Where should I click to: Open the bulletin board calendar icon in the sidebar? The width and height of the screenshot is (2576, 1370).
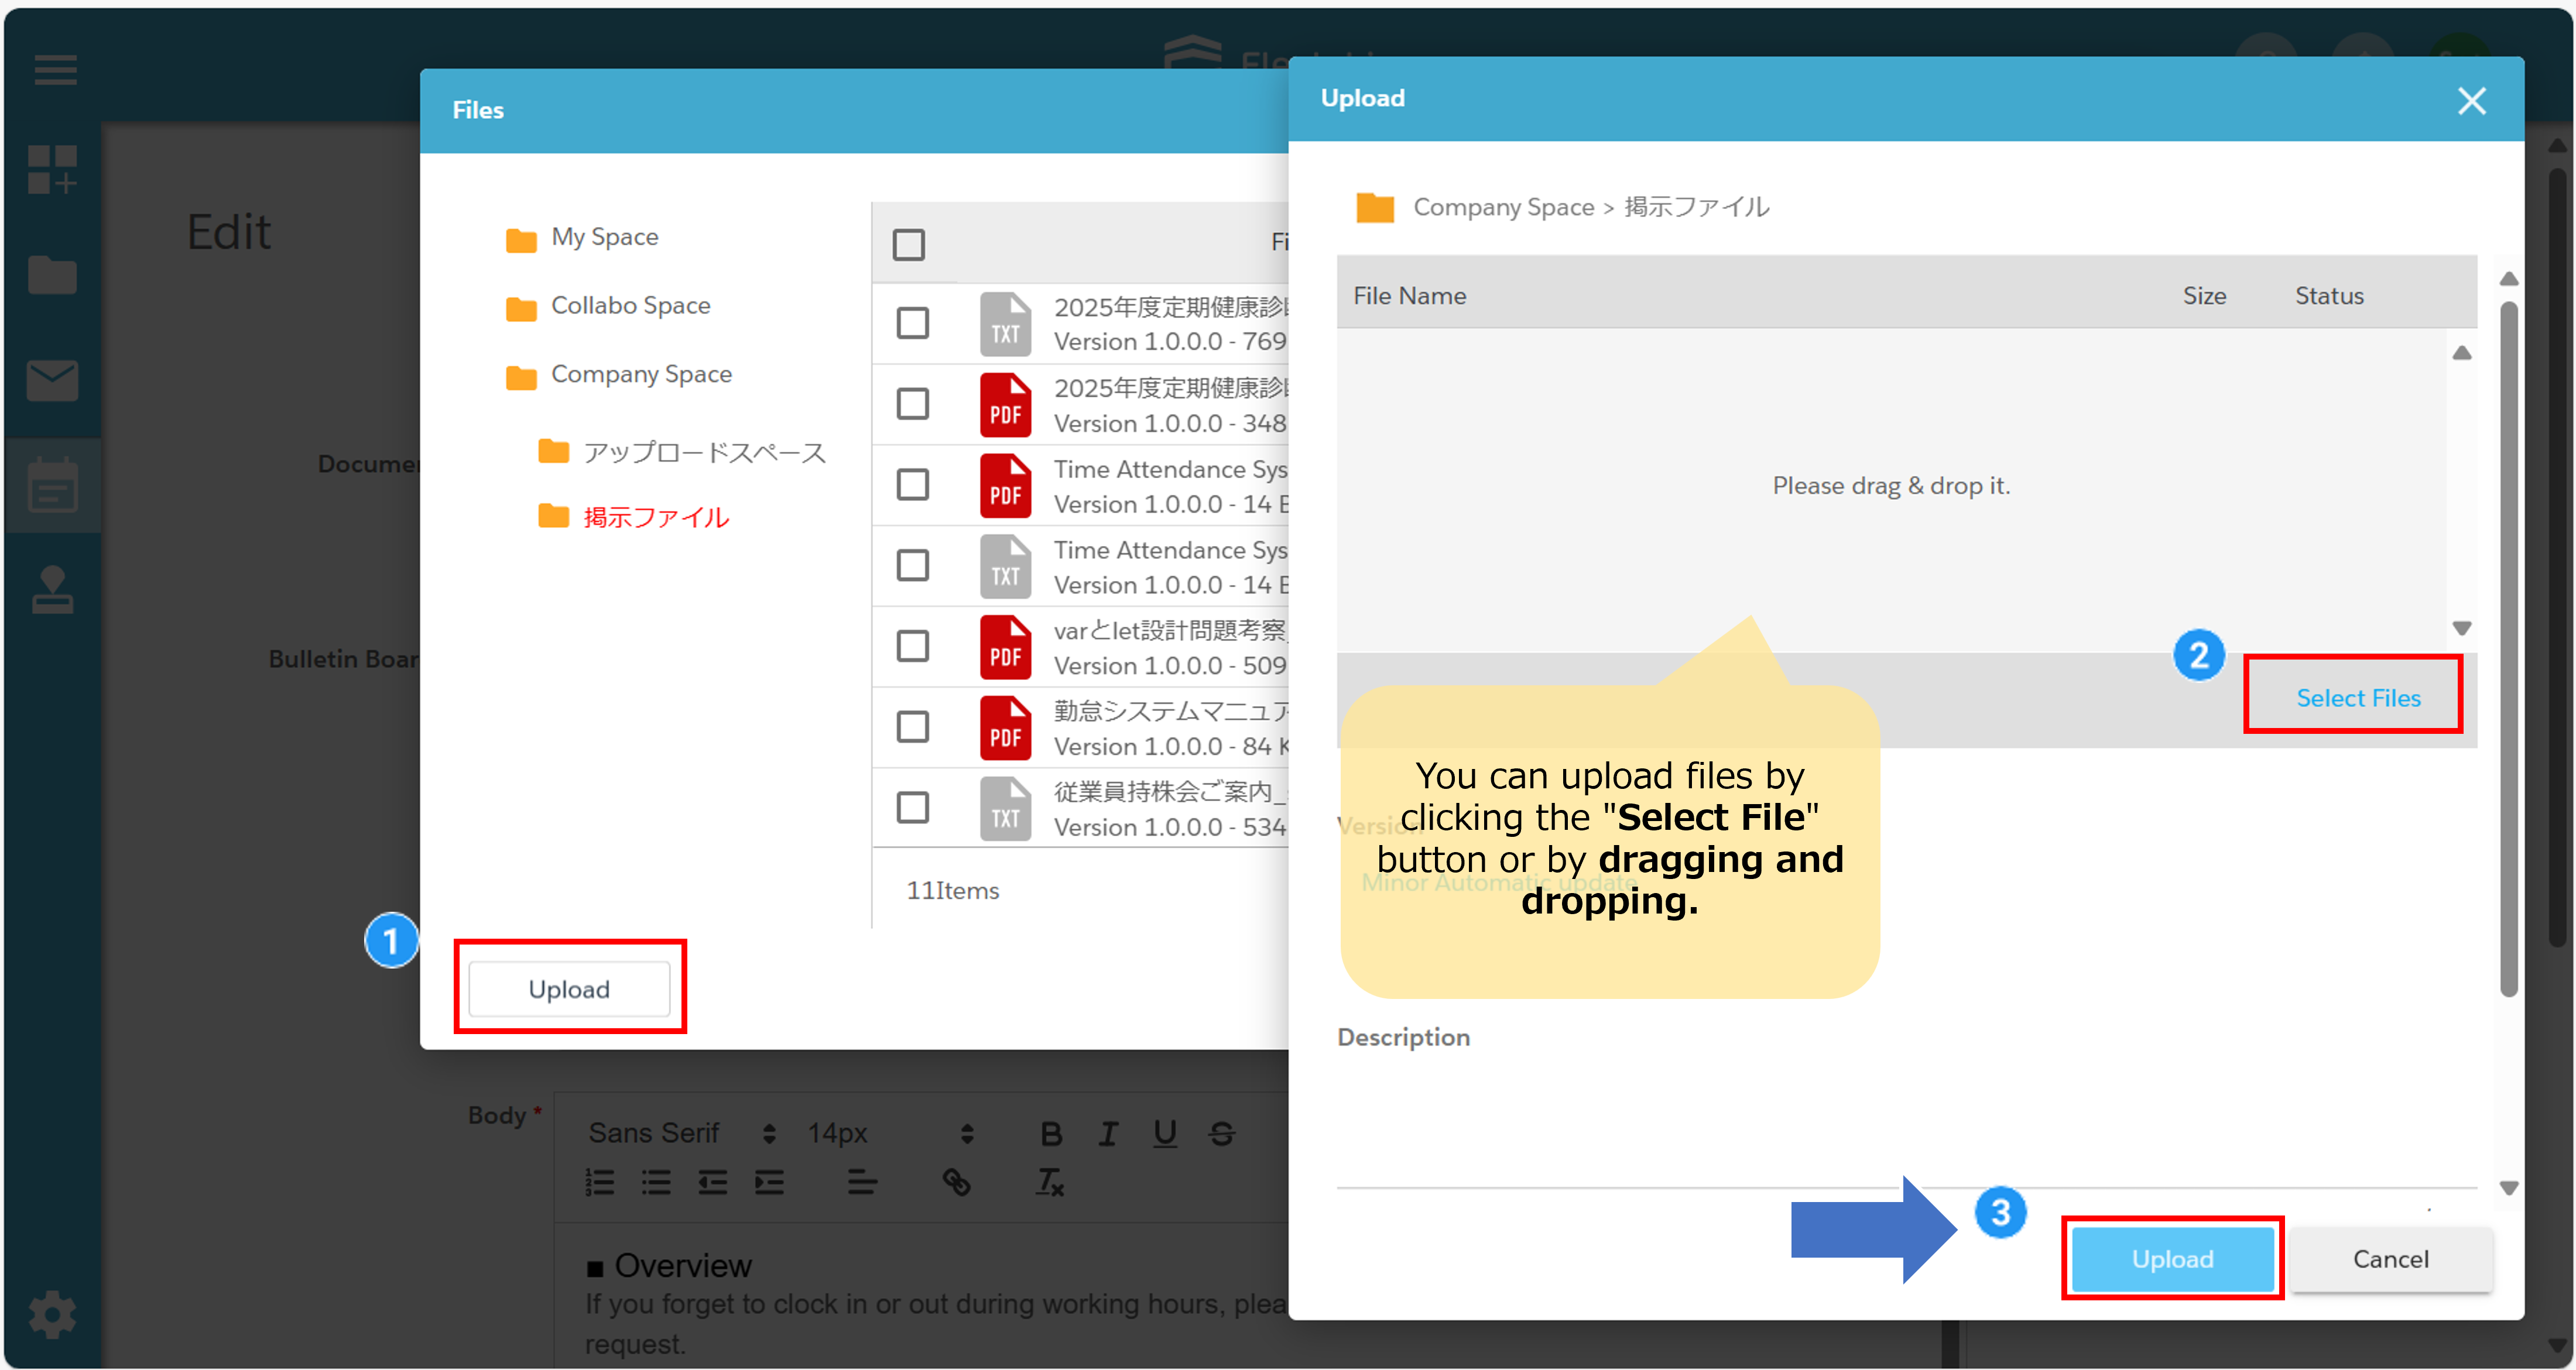coord(53,486)
